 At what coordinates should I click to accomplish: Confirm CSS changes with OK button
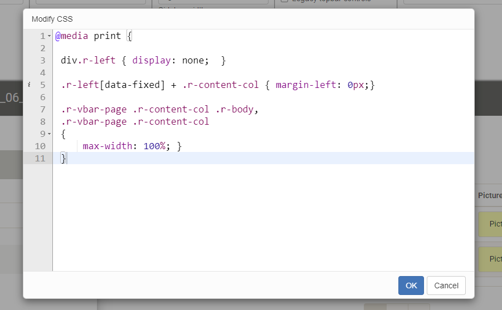[411, 286]
